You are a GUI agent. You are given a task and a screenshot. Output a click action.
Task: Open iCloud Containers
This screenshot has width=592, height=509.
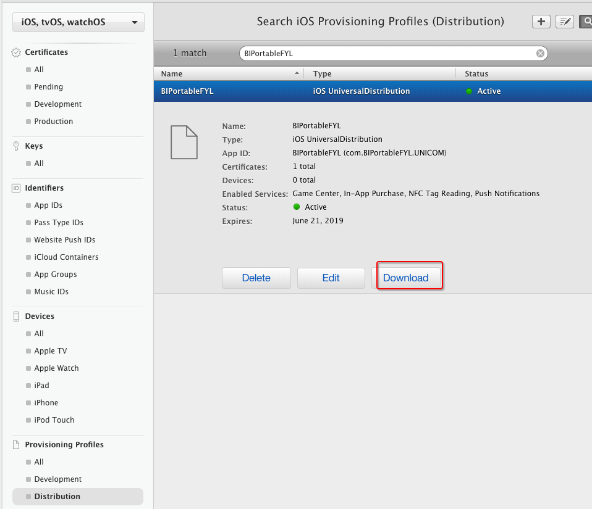(x=66, y=257)
